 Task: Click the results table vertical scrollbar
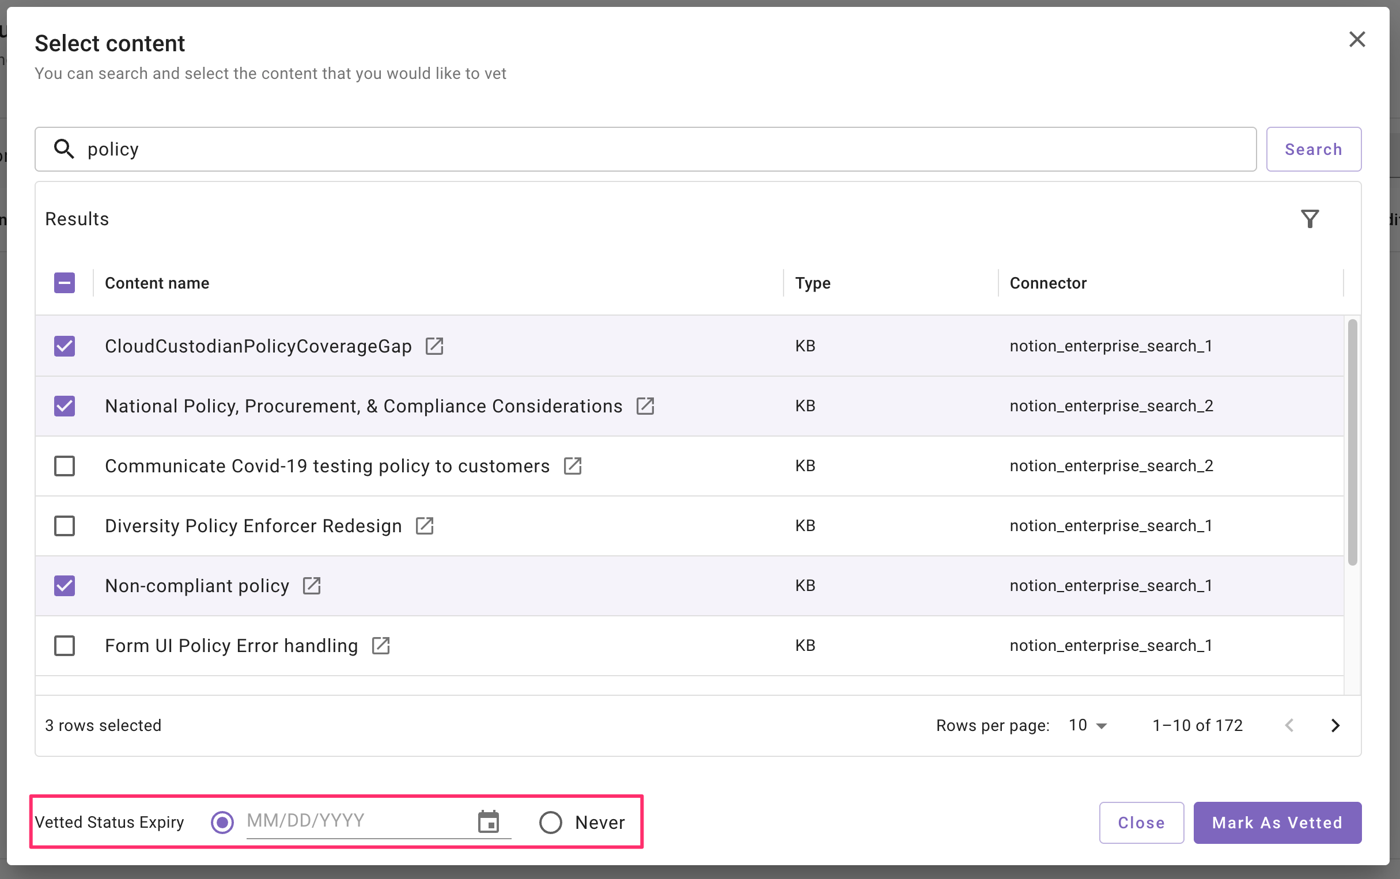[1352, 442]
